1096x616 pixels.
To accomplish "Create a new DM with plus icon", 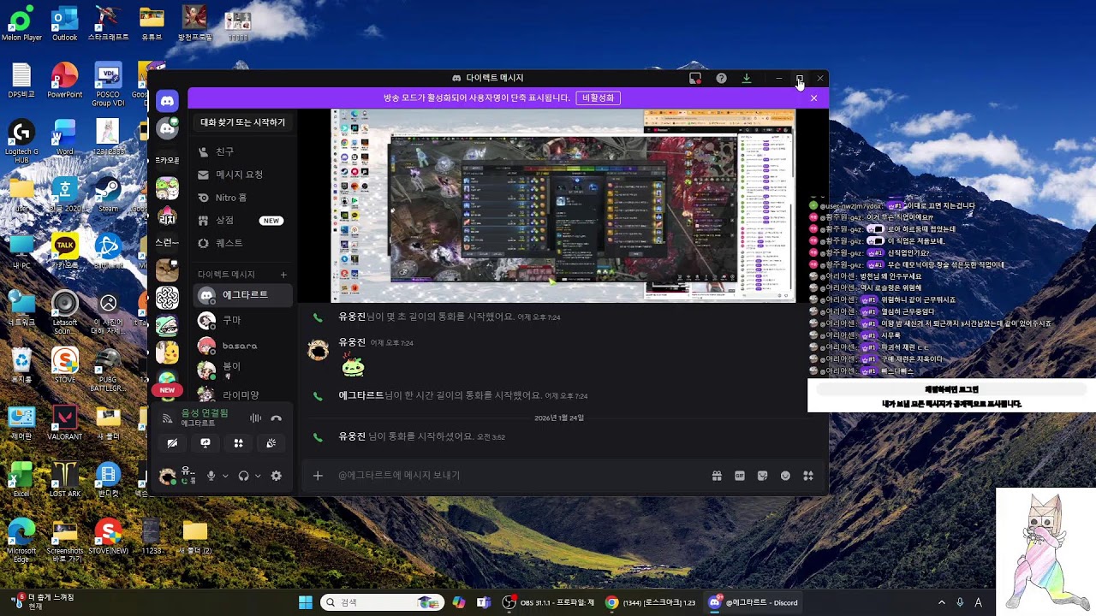I will pyautogui.click(x=283, y=275).
